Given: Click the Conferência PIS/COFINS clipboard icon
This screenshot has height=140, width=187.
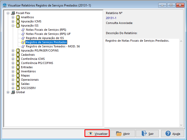Looking at the screenshot, I should [18, 63].
